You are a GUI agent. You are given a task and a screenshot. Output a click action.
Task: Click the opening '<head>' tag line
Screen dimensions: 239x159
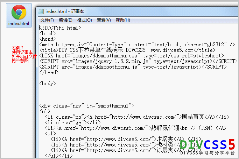48,39
